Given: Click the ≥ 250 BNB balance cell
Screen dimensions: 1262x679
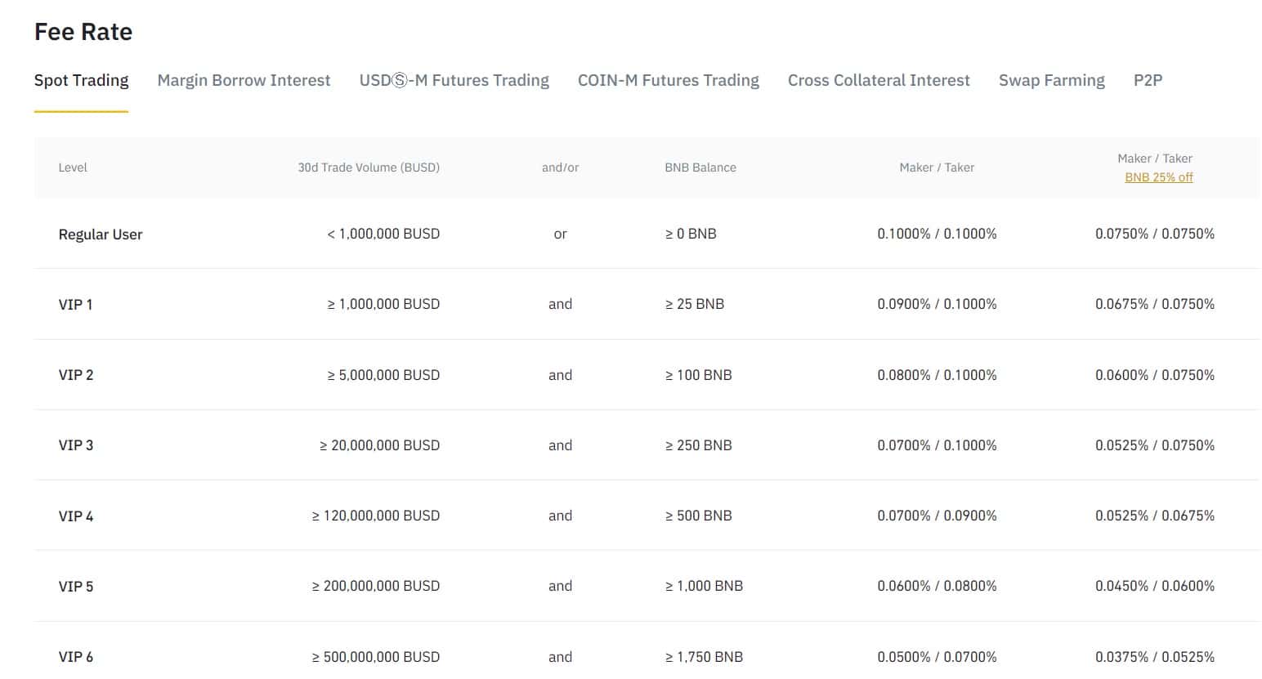Looking at the screenshot, I should click(x=698, y=445).
